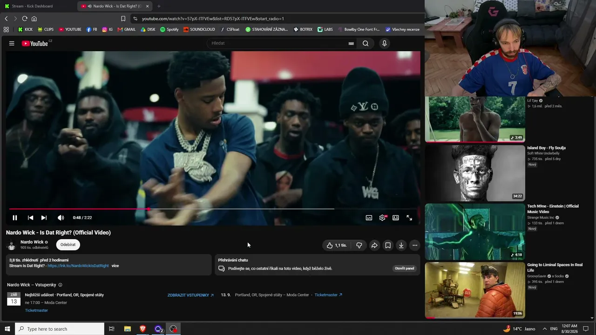Open the more actions three-dot menu
Screen dimensions: 596x335
click(x=414, y=245)
